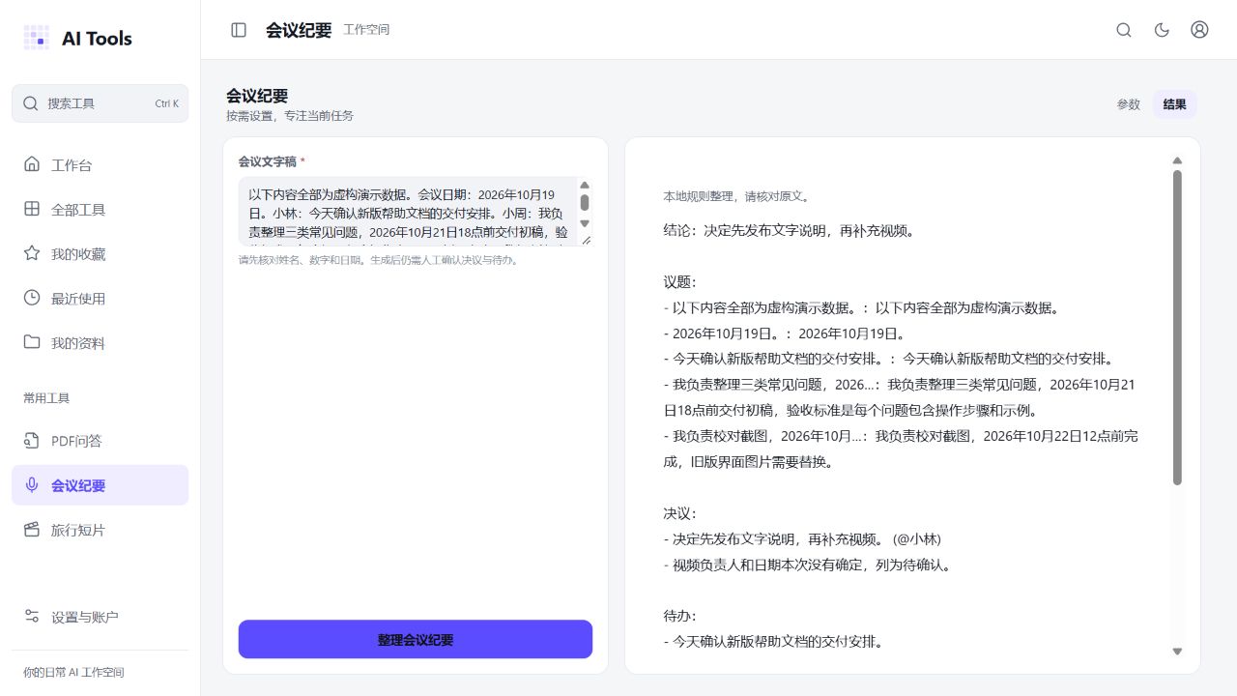The image size is (1237, 696).
Task: Open 最近使用 in the sidebar
Action: click(101, 299)
